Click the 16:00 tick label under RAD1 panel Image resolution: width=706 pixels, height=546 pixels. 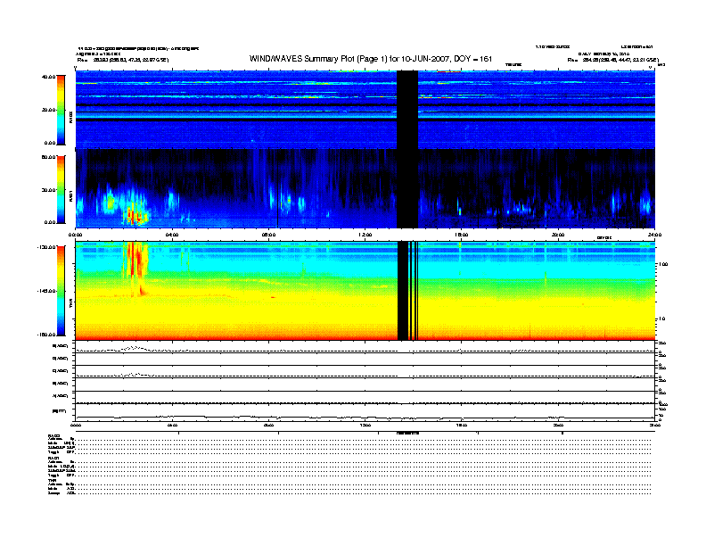[x=462, y=235]
